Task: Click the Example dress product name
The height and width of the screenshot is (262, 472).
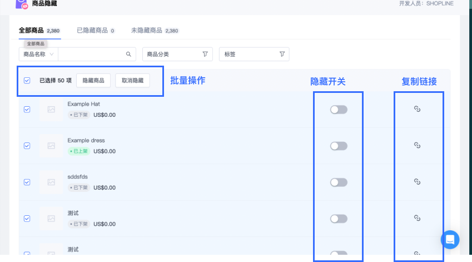Action: pos(86,140)
